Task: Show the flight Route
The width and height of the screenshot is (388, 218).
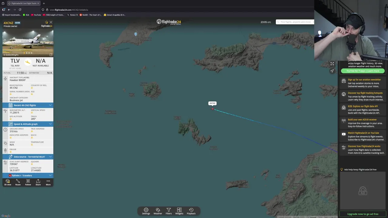Action: 18,182
